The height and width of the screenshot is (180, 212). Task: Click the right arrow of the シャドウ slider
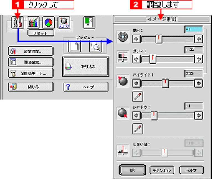pyautogui.click(x=199, y=116)
